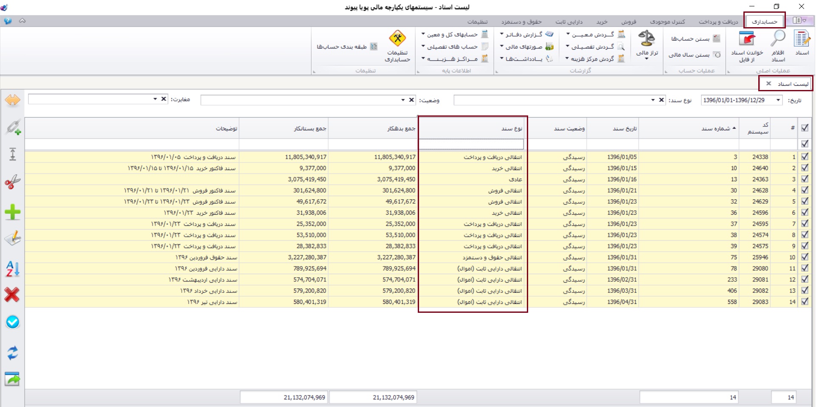Viewport: 816px width, 407px height.
Task: Click the A-Z sort icon in sidebar
Action: click(13, 269)
